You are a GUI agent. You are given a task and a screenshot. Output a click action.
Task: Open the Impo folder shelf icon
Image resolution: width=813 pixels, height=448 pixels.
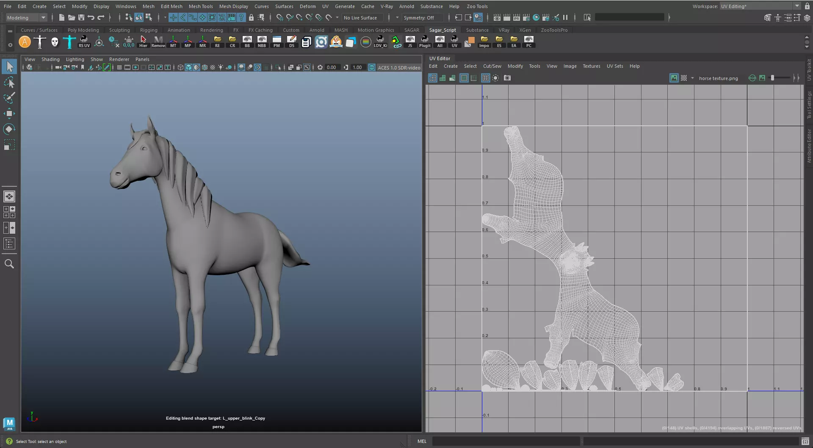(x=484, y=41)
